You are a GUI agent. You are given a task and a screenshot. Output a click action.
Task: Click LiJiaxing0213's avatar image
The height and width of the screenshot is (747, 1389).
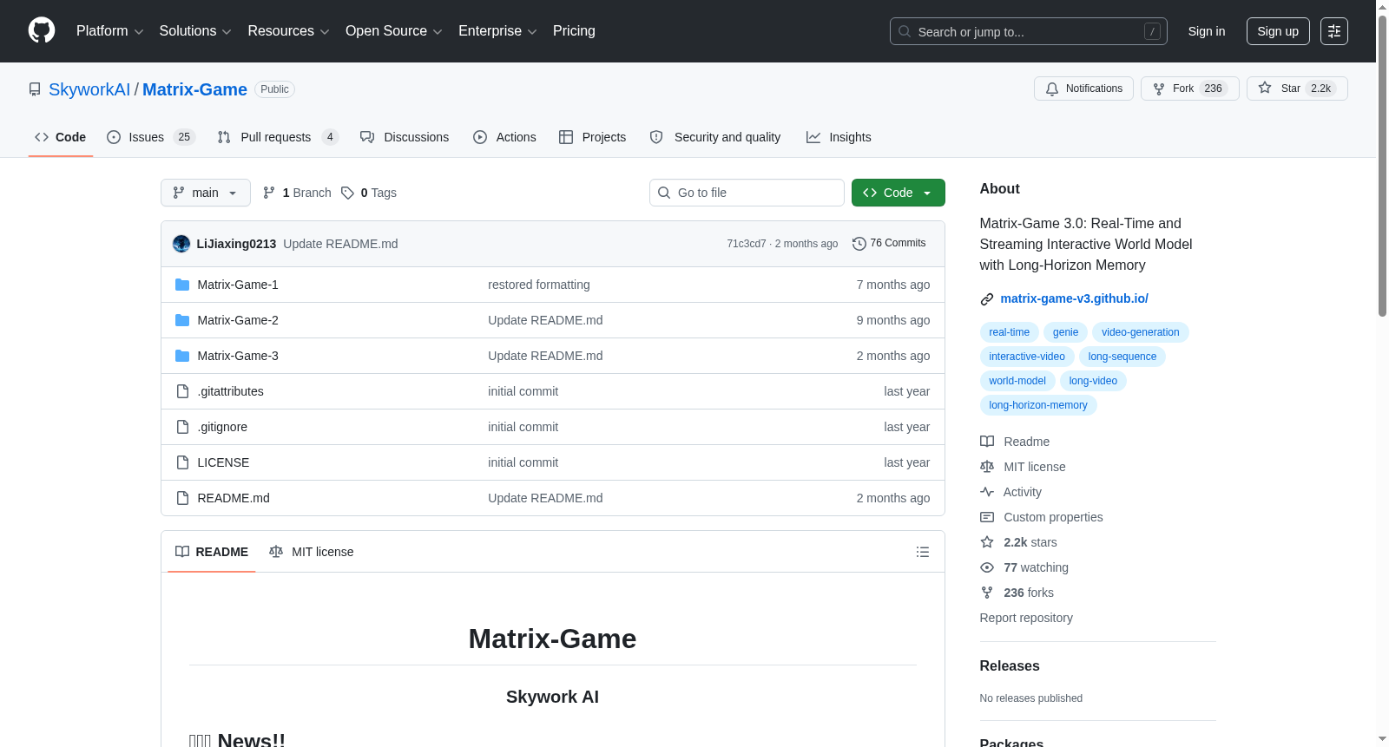click(x=181, y=244)
